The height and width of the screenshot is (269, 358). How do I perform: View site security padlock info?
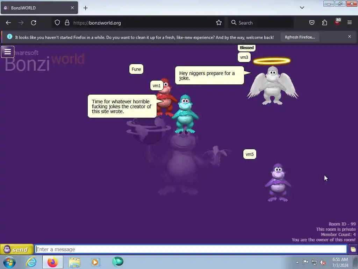67,23
